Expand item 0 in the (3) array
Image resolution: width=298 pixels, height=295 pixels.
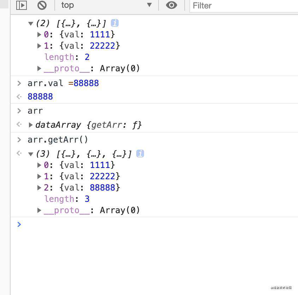(x=39, y=165)
